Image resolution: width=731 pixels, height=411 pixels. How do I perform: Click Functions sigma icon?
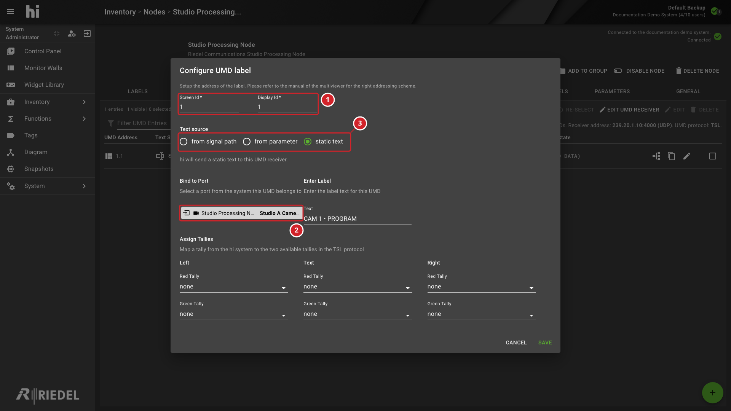click(x=11, y=118)
